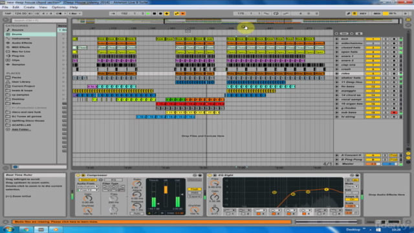Unfold the closed hats track
The width and height of the screenshot is (414, 233).
[336, 47]
